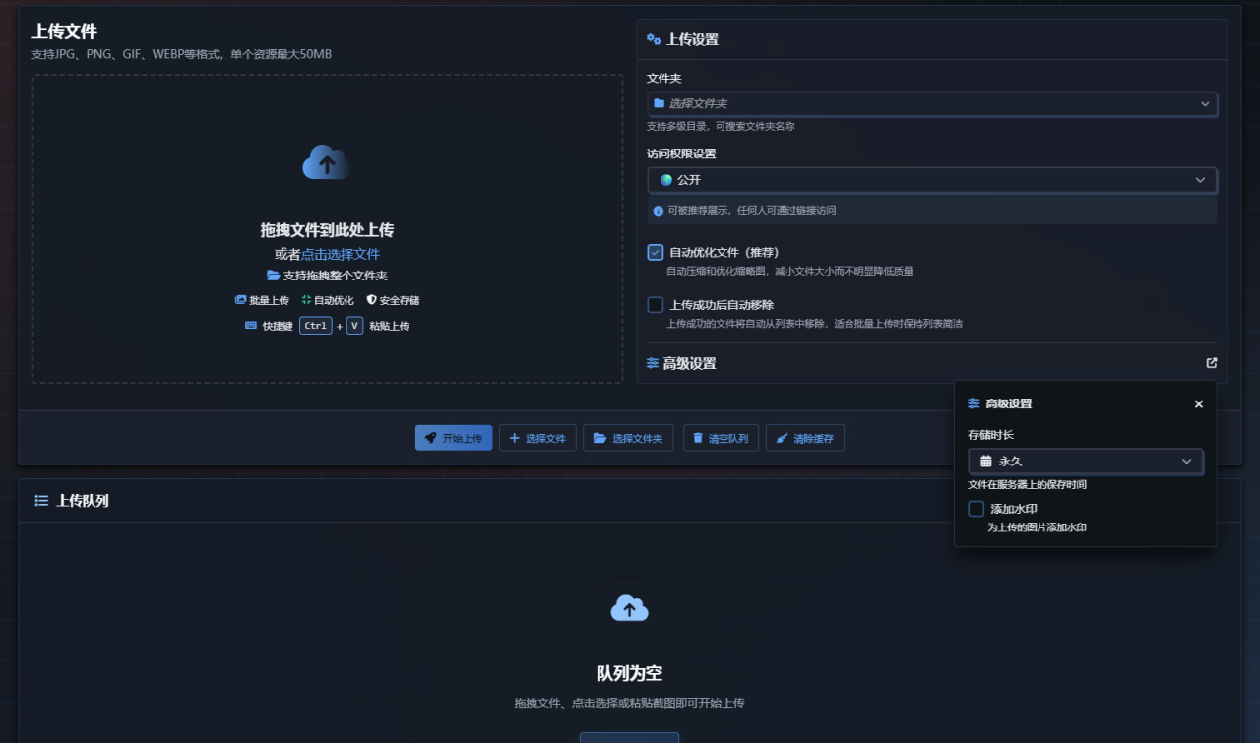Click the info icon in access hint
The image size is (1260, 743).
click(658, 211)
